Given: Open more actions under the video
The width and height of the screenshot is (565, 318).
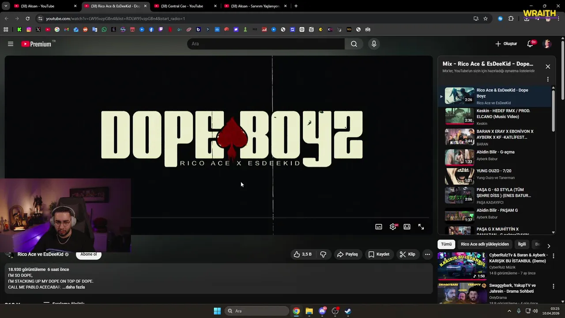Looking at the screenshot, I should [427, 254].
